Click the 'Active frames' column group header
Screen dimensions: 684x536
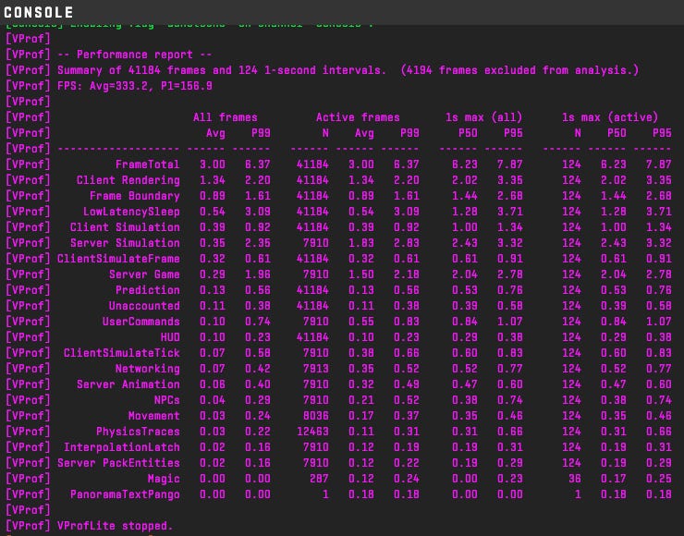coord(358,117)
